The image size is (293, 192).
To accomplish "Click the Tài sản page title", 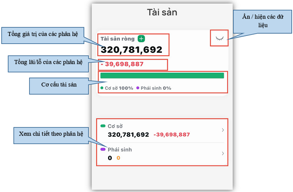I will tap(162, 12).
